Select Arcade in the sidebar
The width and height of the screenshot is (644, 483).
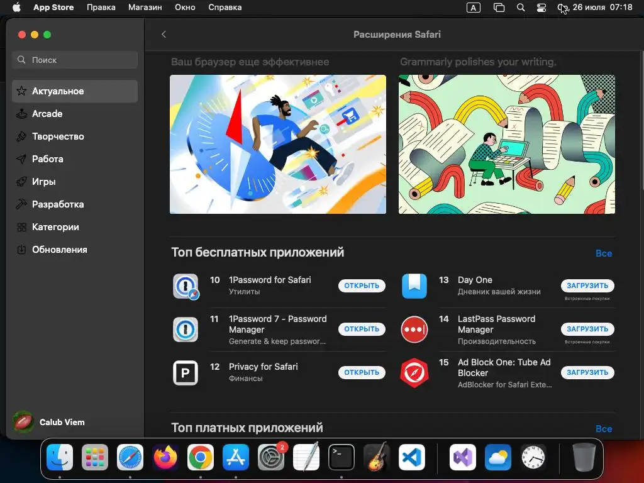(x=75, y=114)
